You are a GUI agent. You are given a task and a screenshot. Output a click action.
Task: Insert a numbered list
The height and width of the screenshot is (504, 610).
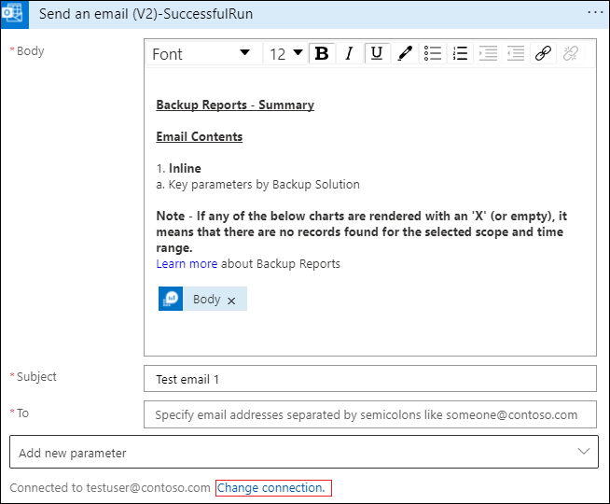coord(460,53)
